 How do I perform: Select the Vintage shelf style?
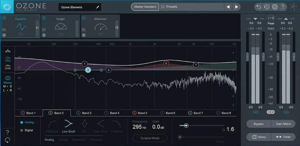[63, 140]
